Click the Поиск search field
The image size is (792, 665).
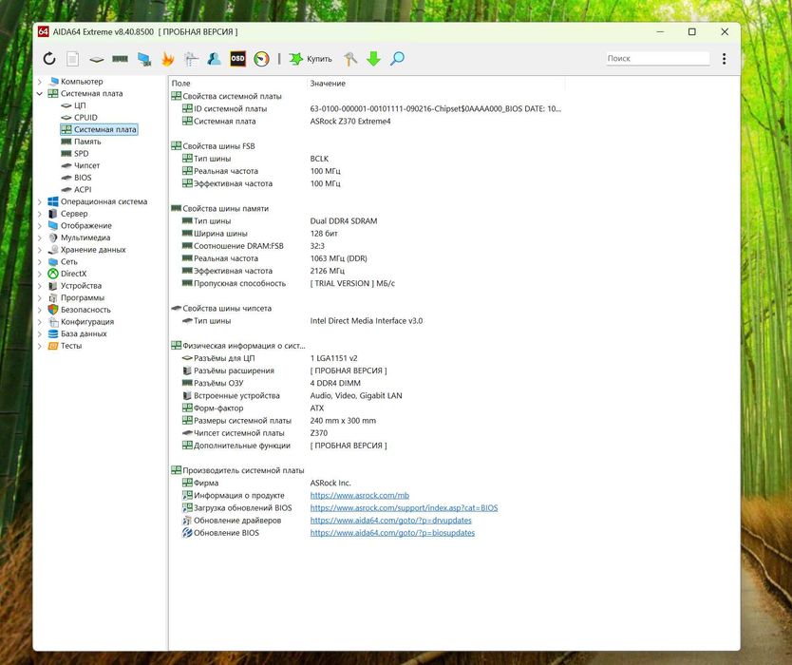click(658, 59)
